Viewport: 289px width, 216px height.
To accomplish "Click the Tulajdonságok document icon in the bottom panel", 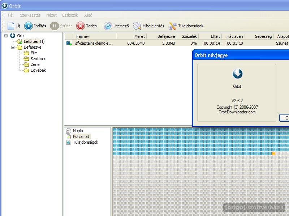I will pos(69,142).
